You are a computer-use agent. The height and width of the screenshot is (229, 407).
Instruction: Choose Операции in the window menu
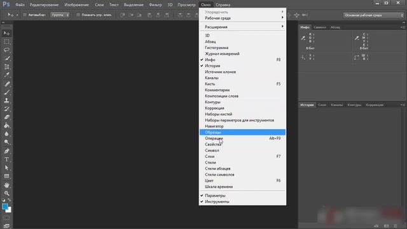[242, 139]
